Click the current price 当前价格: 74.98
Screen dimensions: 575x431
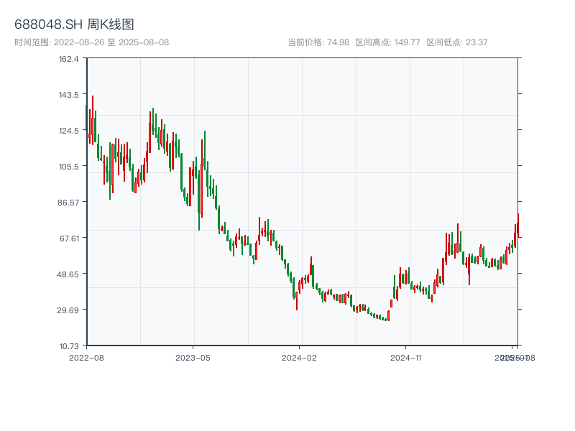(318, 42)
